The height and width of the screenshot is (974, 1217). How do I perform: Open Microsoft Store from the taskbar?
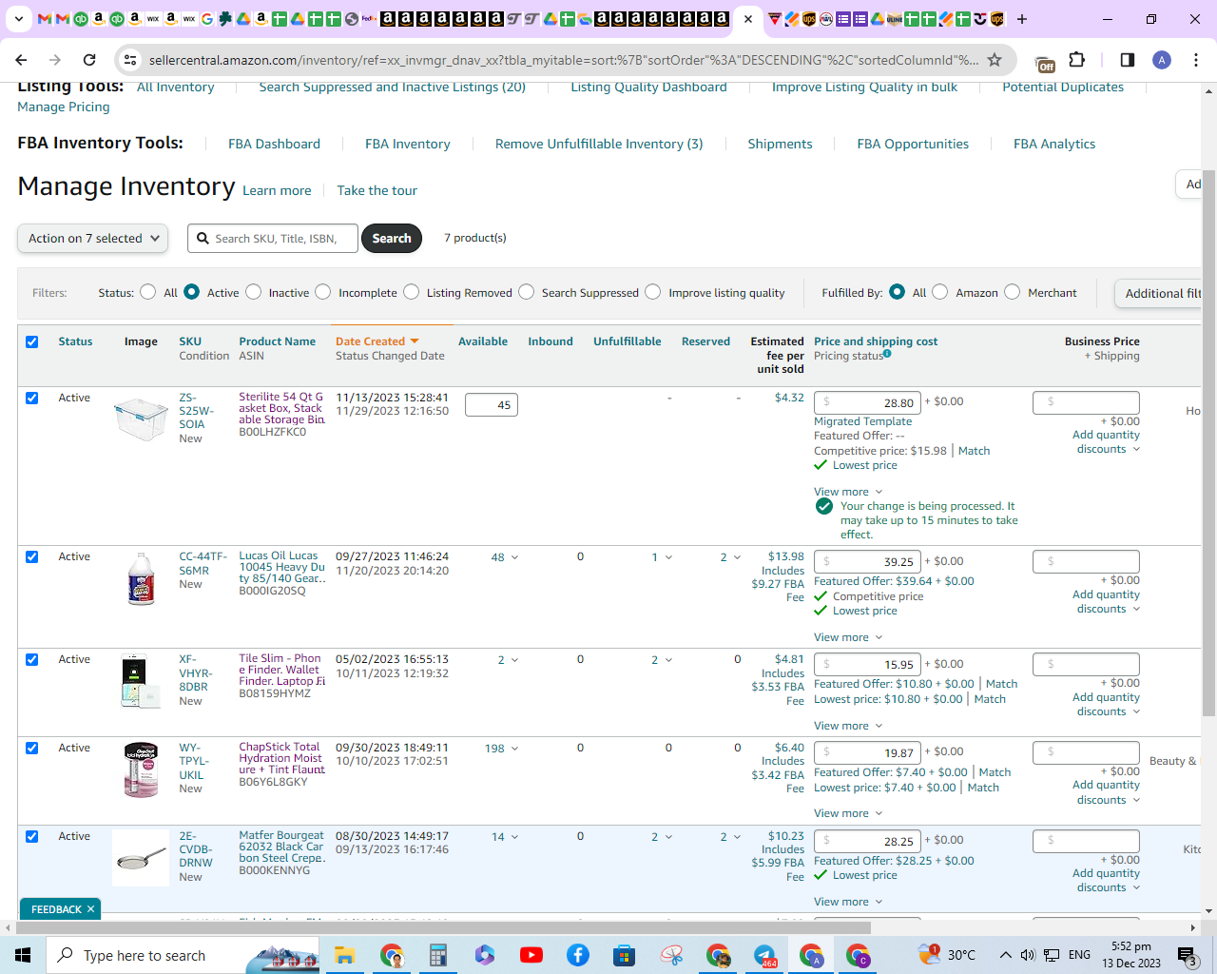(625, 955)
